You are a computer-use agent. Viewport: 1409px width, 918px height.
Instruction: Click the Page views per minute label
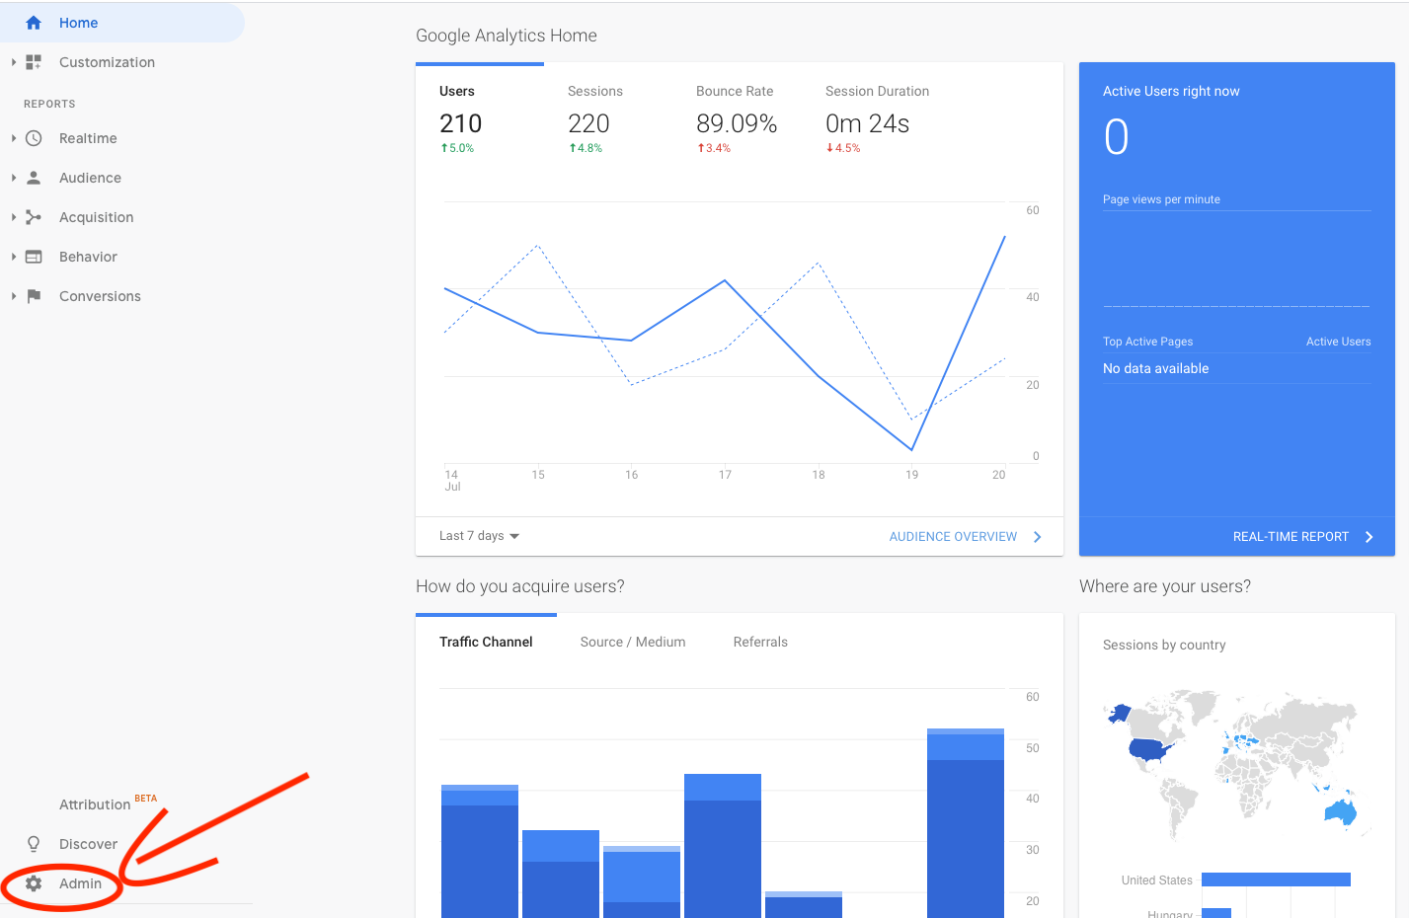1161,199
